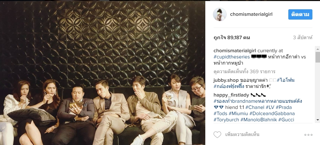
Task: Click the scrollbar up arrow
Action: (x=318, y=49)
